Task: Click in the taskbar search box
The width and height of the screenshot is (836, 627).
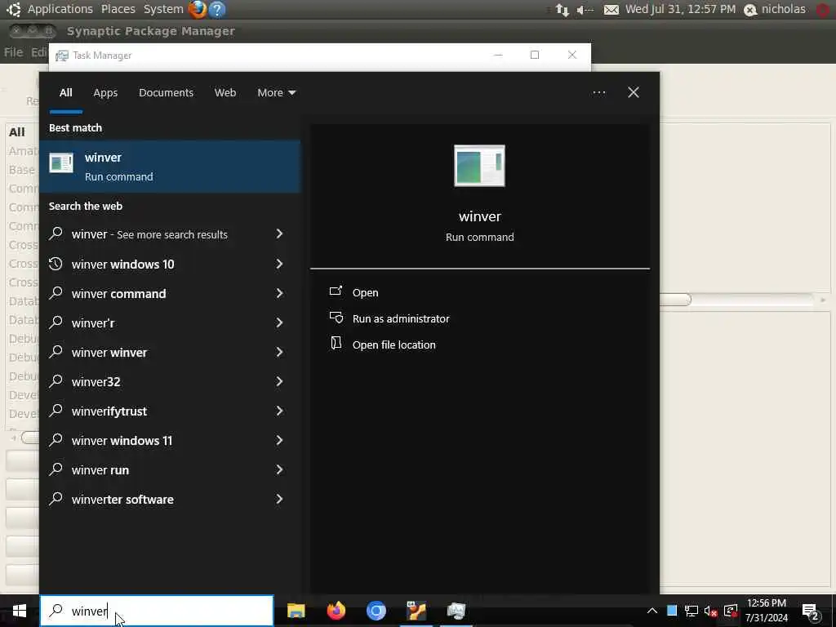Action: (x=157, y=611)
